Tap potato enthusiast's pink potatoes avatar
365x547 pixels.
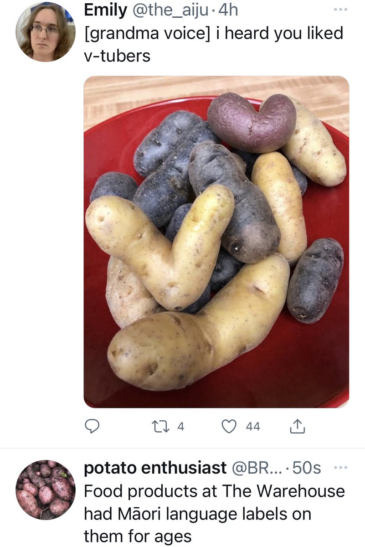click(x=45, y=490)
